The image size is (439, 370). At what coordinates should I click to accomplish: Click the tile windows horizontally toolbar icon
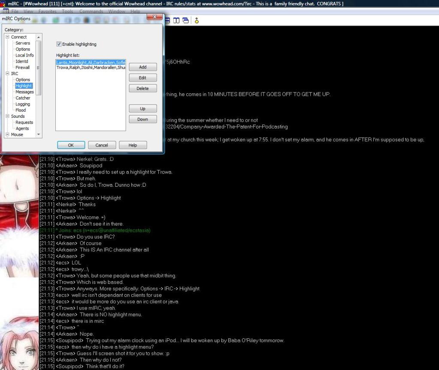click(167, 21)
